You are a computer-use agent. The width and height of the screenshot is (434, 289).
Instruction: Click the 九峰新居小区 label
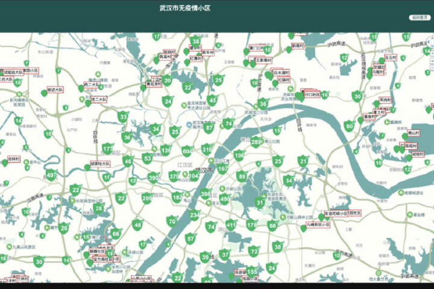[x=319, y=225]
